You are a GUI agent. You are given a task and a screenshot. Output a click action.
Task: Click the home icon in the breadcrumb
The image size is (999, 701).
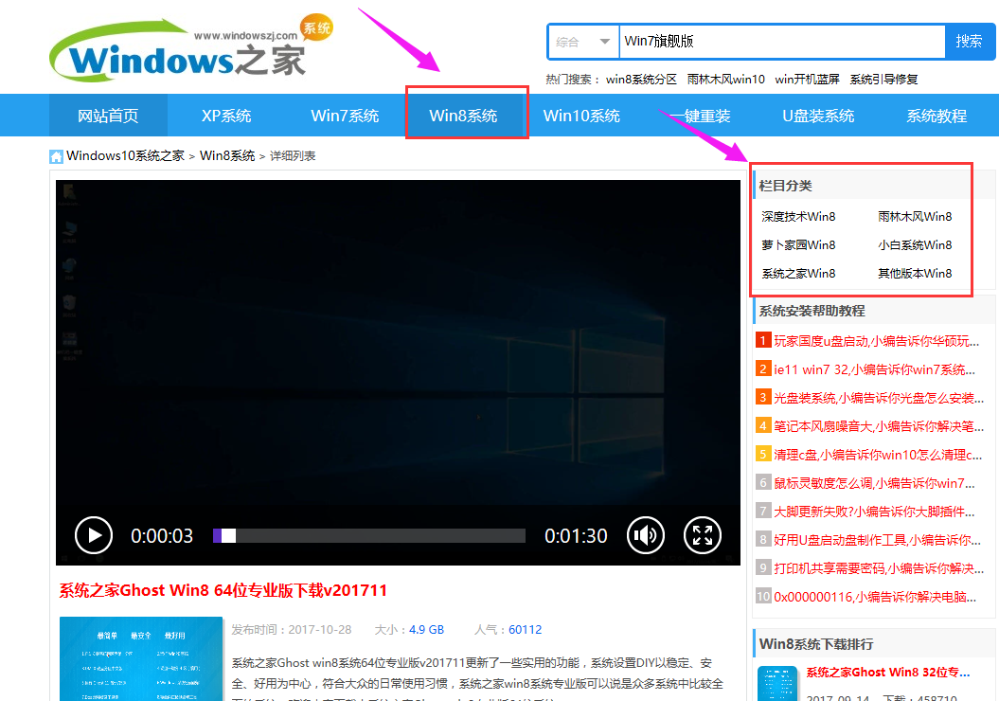pos(57,156)
